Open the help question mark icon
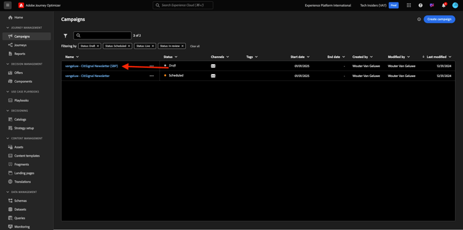This screenshot has width=463, height=230. click(x=420, y=6)
